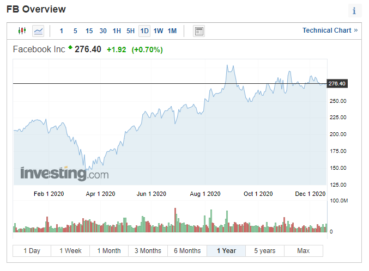The height and width of the screenshot is (271, 369).
Task: Toggle the 1D interval button
Action: (144, 31)
